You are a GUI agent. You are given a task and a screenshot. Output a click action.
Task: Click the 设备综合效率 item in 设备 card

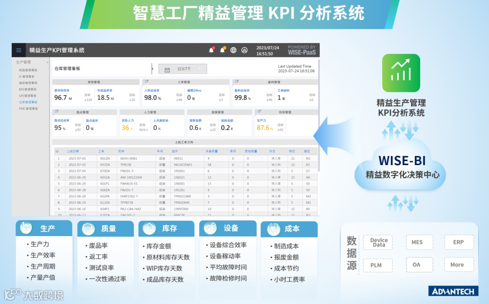(x=228, y=245)
